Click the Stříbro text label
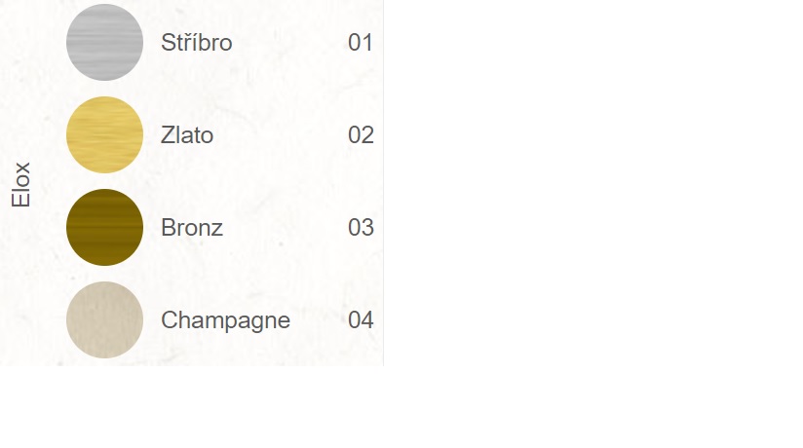The width and height of the screenshot is (803, 448). (196, 43)
